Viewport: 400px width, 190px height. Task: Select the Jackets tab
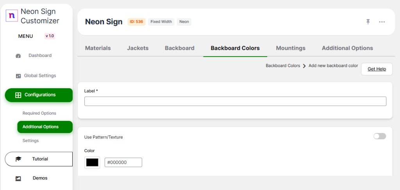pyautogui.click(x=137, y=48)
